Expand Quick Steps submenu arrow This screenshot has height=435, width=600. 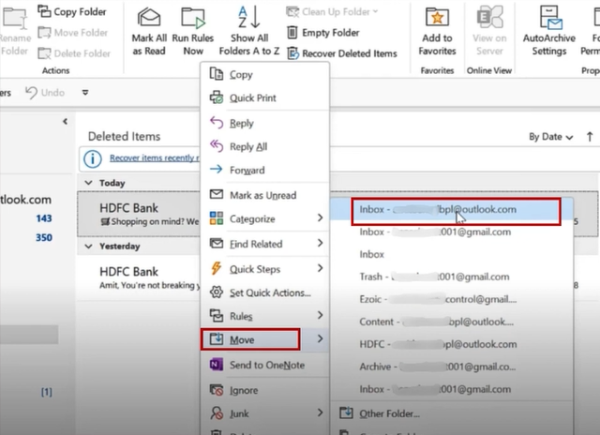pyautogui.click(x=320, y=268)
